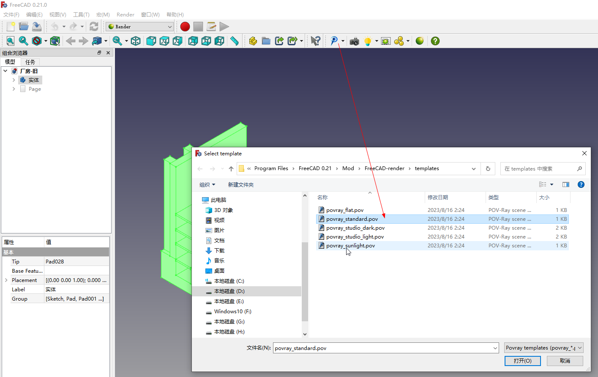Set left view cube icon

click(x=219, y=41)
